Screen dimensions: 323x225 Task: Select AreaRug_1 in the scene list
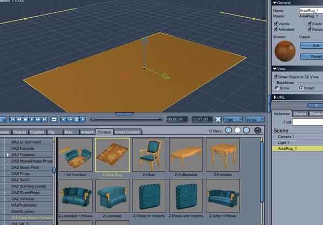(x=297, y=148)
